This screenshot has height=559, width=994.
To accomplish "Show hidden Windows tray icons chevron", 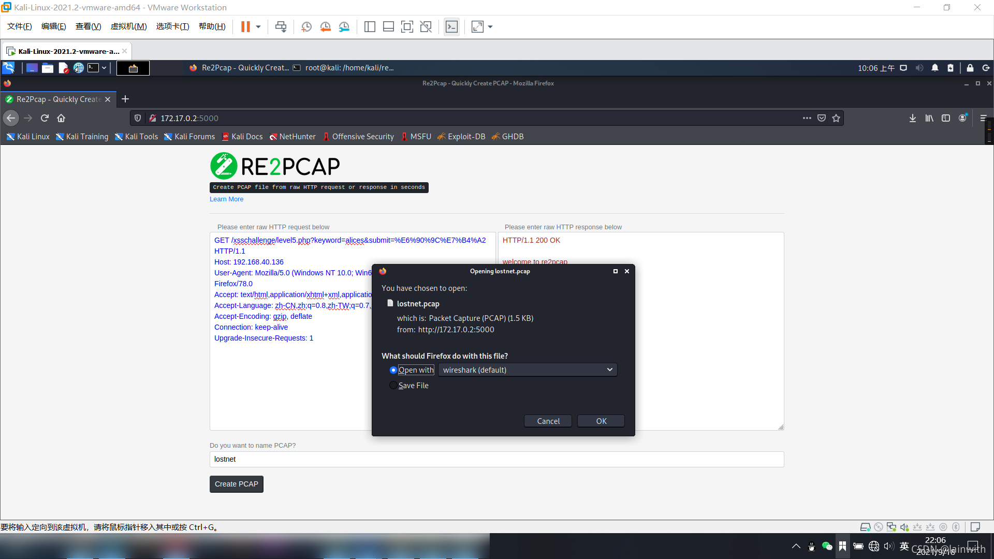I will click(x=796, y=546).
